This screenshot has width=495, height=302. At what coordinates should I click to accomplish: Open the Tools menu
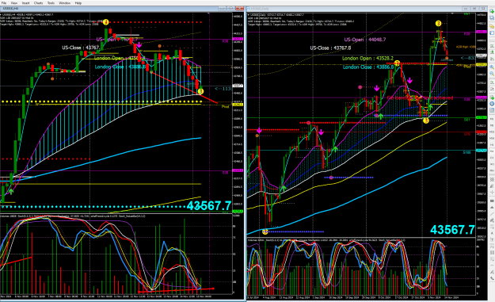(x=51, y=3)
